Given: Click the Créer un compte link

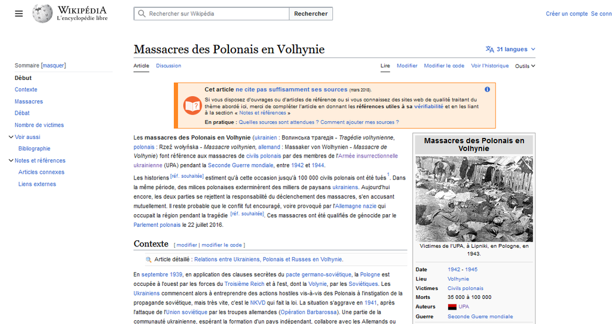Looking at the screenshot, I should click(567, 14).
